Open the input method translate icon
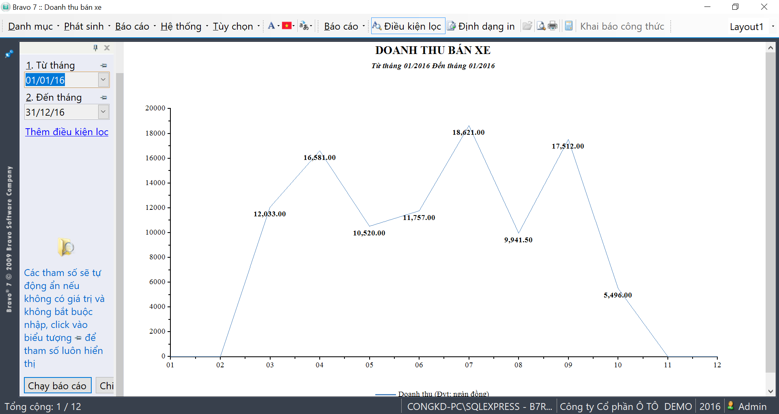Screen dimensions: 779x414 click(x=303, y=26)
